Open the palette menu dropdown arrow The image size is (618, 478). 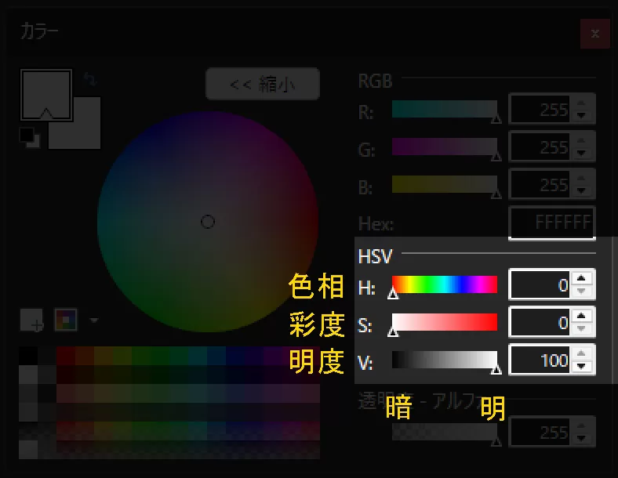[x=94, y=320]
